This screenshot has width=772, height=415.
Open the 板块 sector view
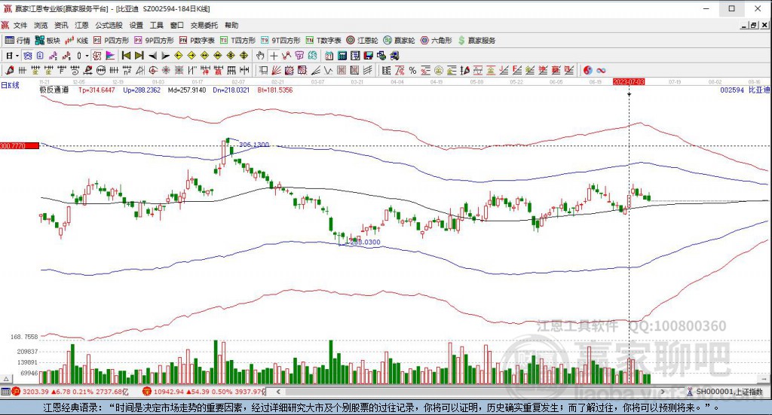(47, 41)
